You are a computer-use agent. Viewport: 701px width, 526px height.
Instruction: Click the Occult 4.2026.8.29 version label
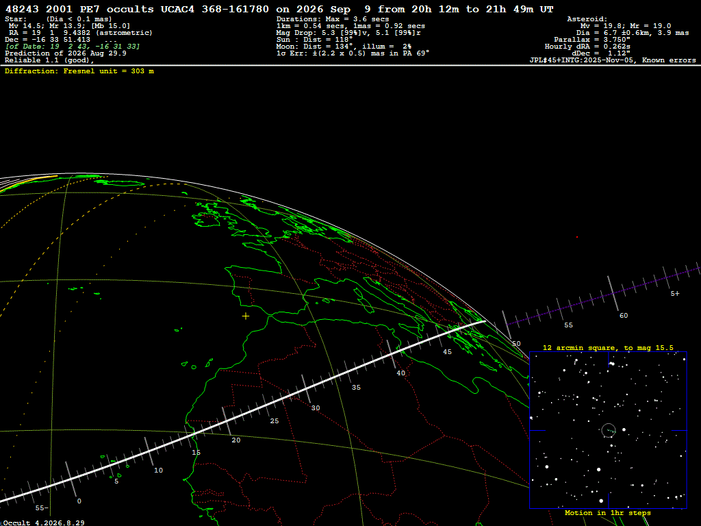click(x=44, y=523)
